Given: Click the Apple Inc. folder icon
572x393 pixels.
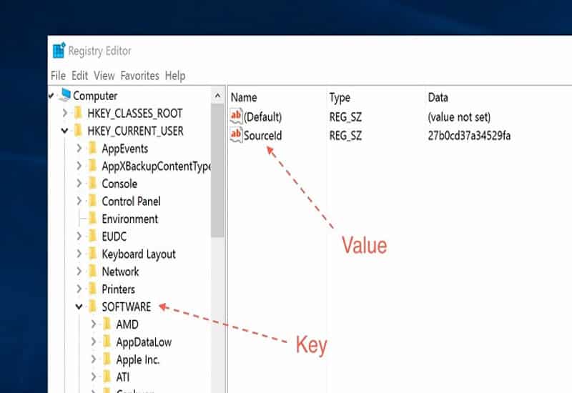Looking at the screenshot, I should [x=107, y=359].
